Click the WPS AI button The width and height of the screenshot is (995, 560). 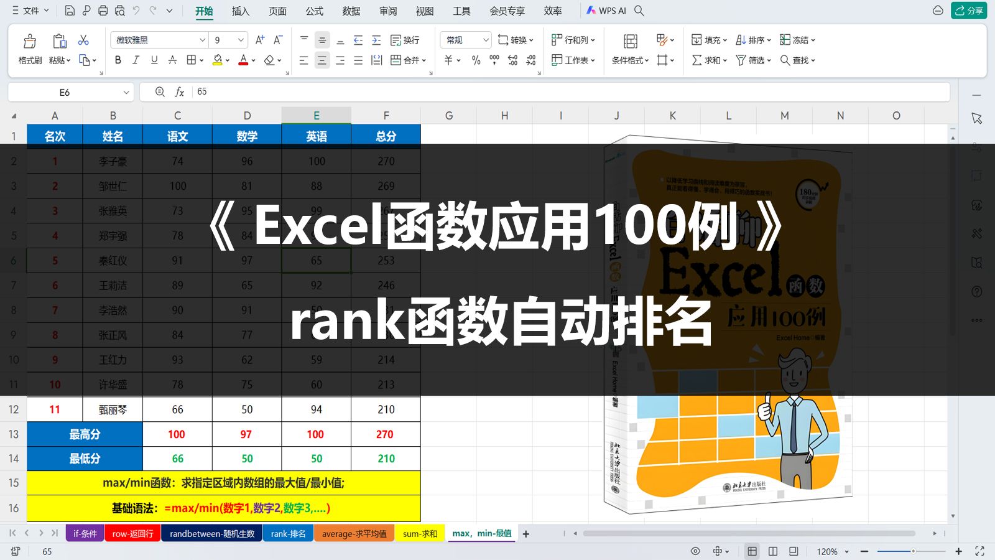click(606, 11)
